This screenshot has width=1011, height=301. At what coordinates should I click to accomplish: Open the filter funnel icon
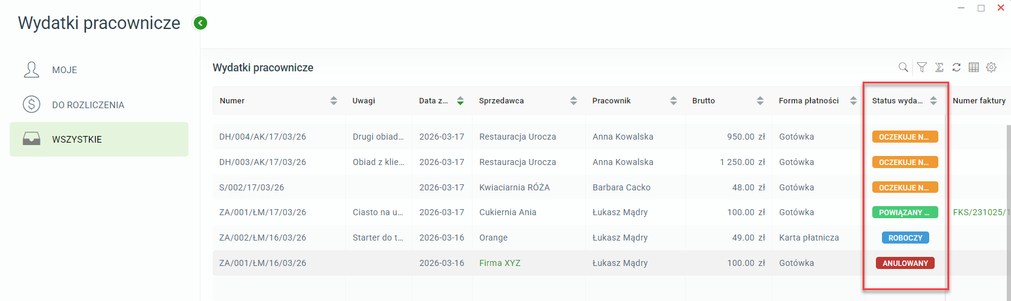point(921,67)
